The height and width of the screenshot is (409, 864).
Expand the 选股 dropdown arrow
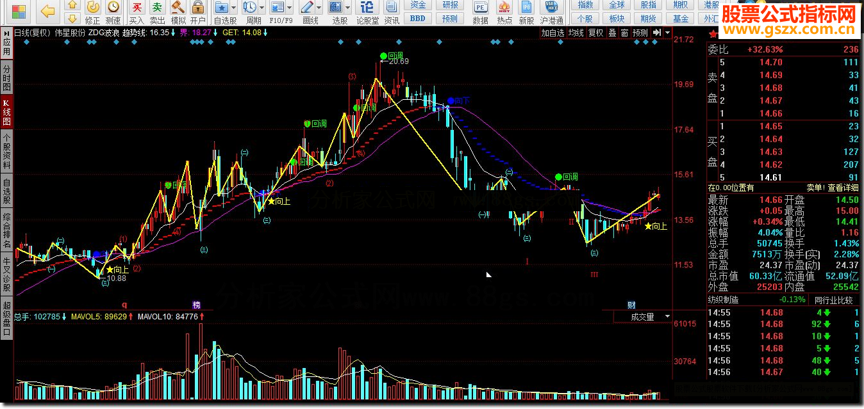click(347, 8)
